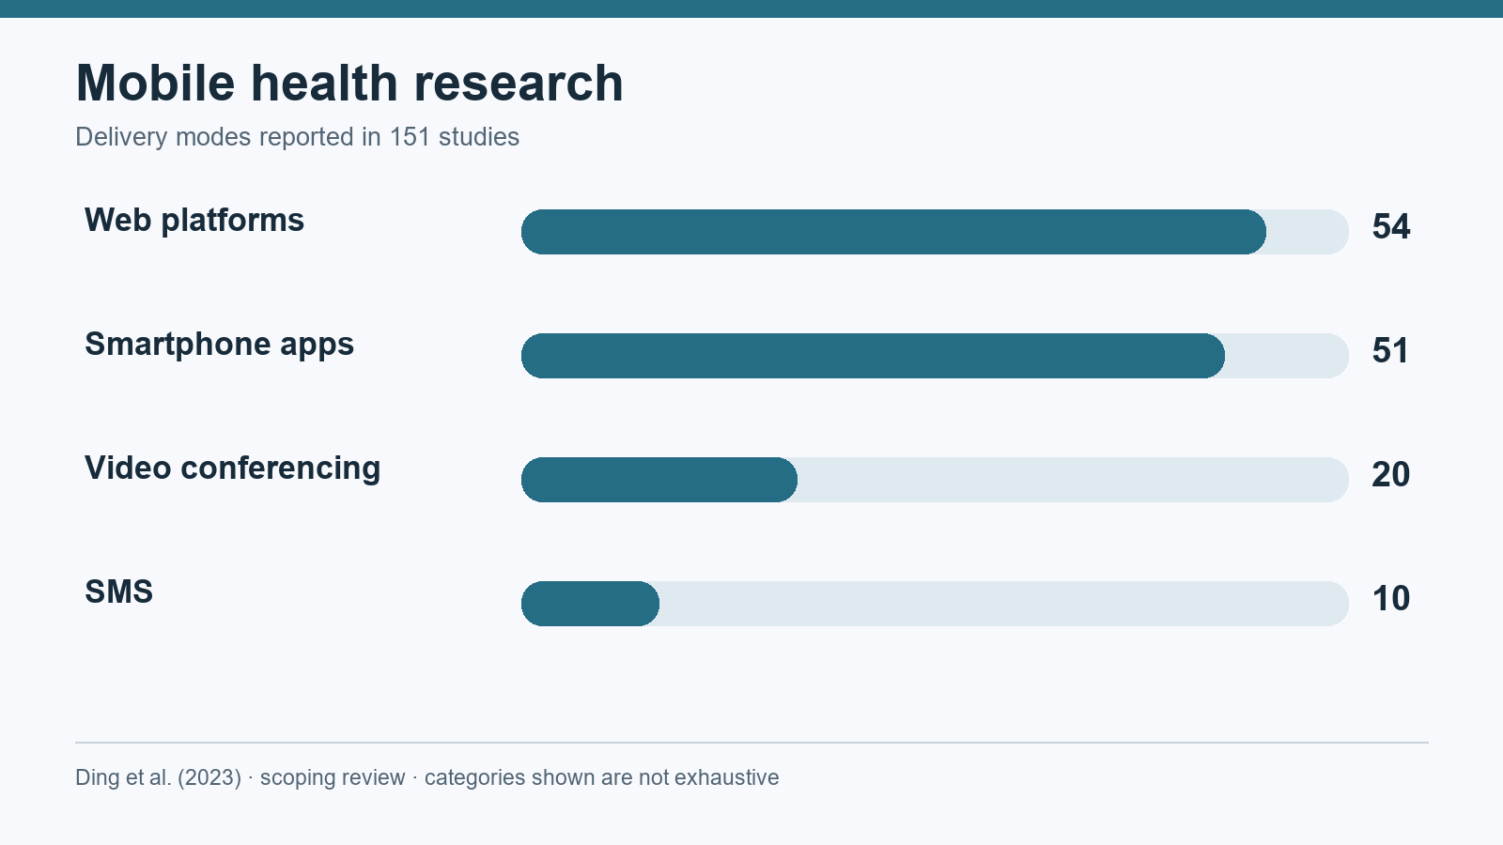Image resolution: width=1503 pixels, height=845 pixels.
Task: Select the 'Video conferencing' label
Action: pos(233,468)
